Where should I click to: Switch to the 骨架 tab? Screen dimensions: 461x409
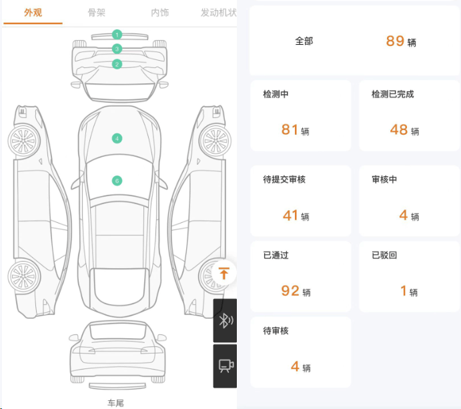point(97,13)
